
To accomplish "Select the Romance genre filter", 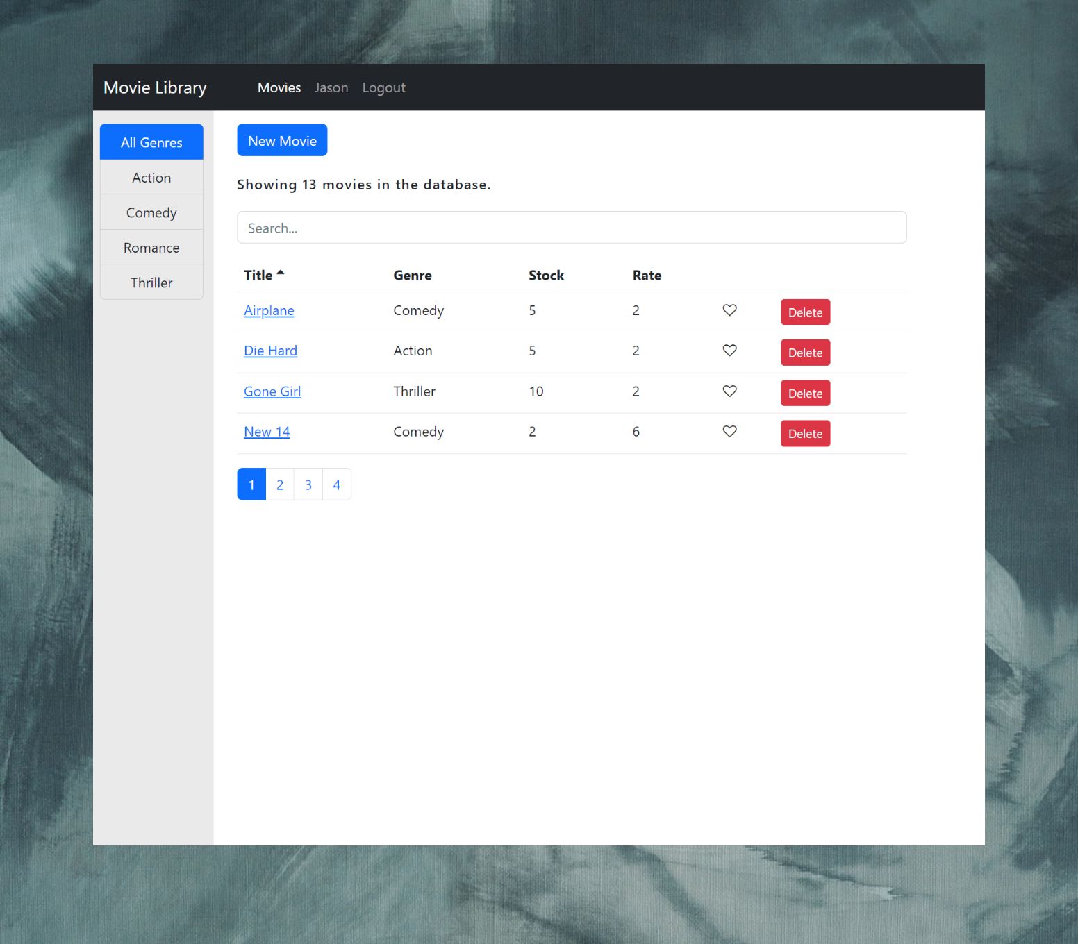I will pyautogui.click(x=151, y=247).
